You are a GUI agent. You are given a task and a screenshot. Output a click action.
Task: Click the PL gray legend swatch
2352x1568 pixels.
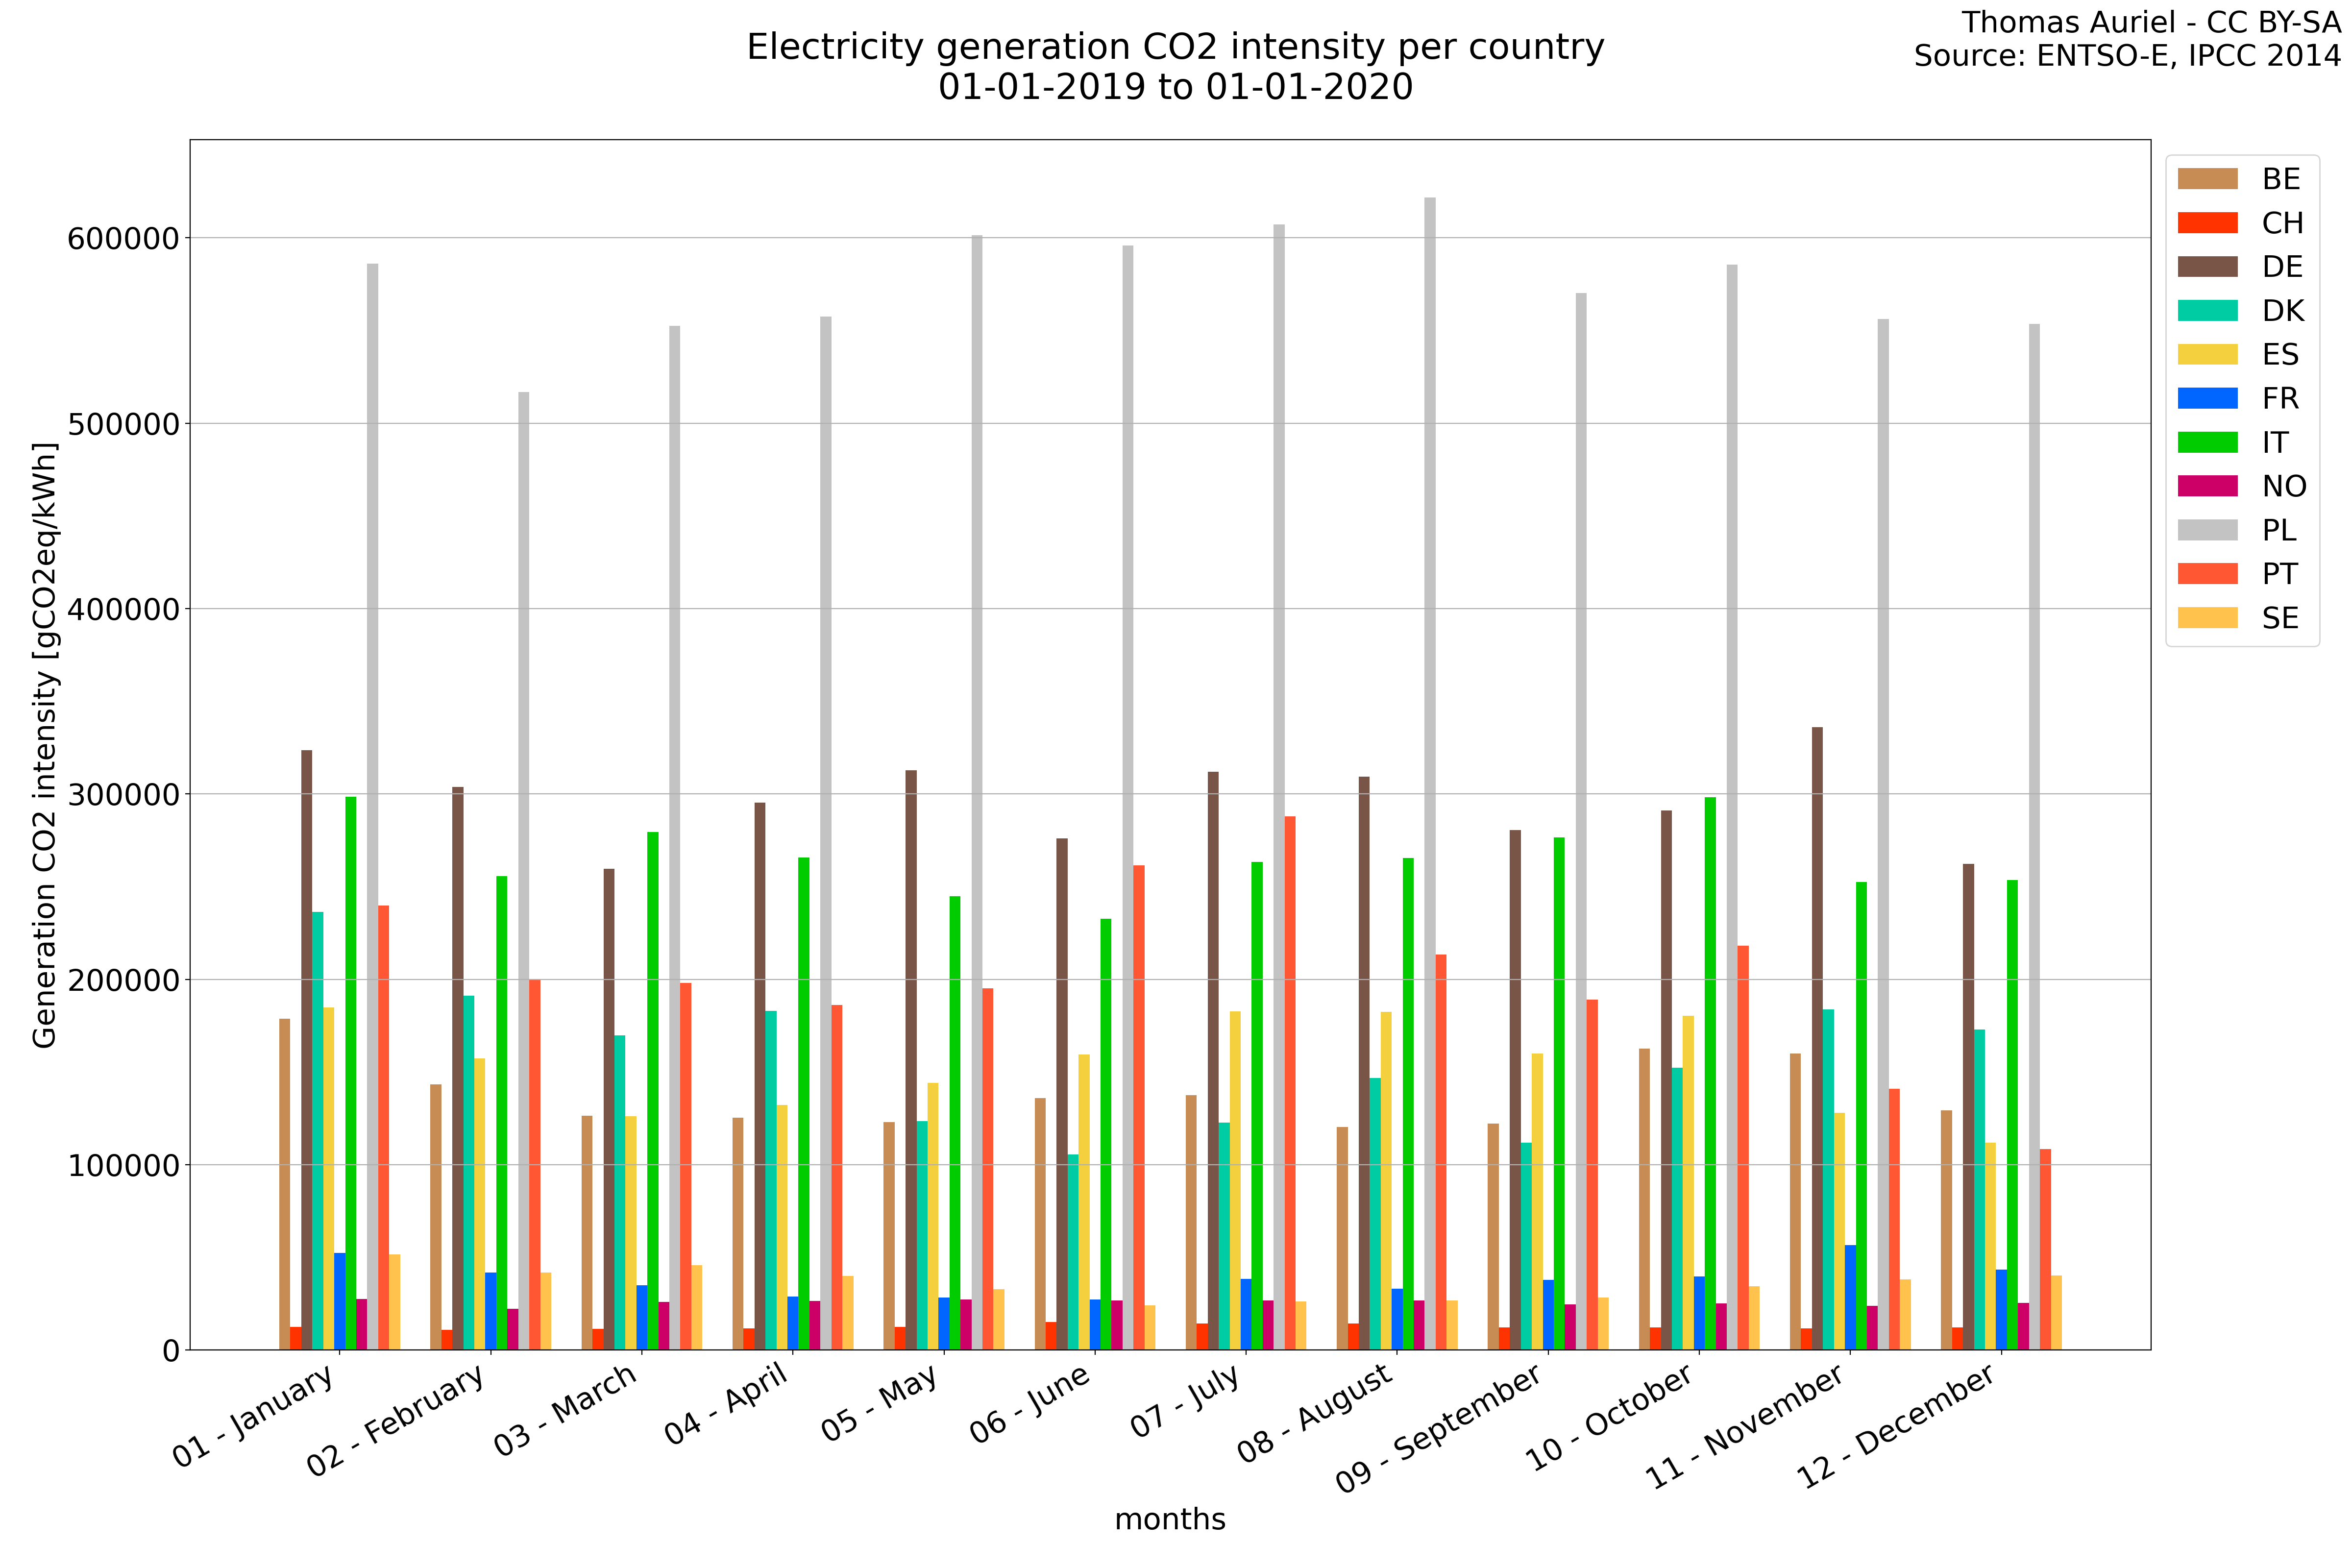point(2207,530)
